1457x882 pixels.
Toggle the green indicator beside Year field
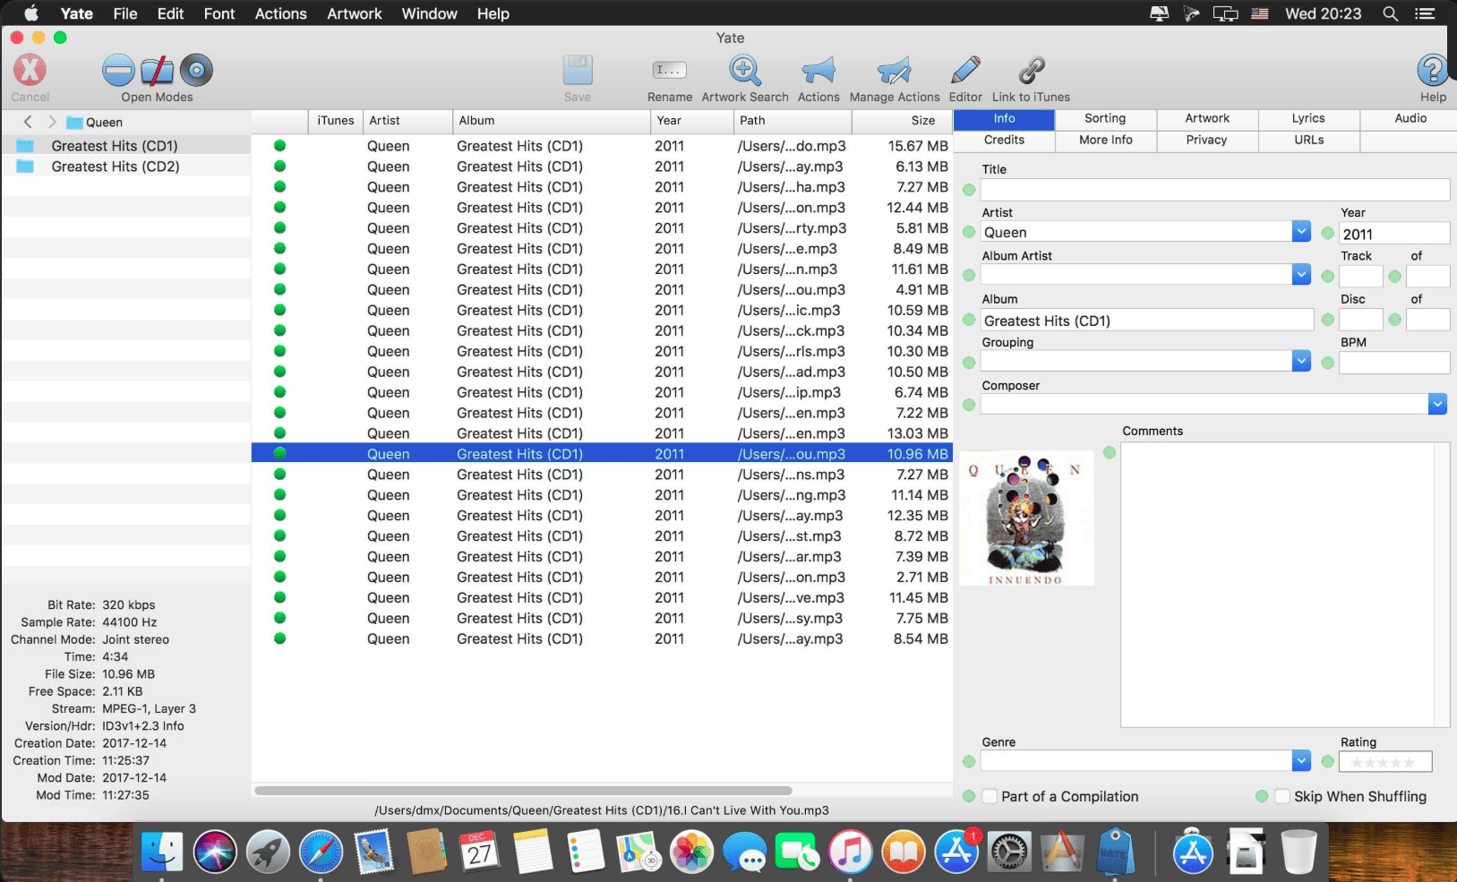(x=1328, y=233)
